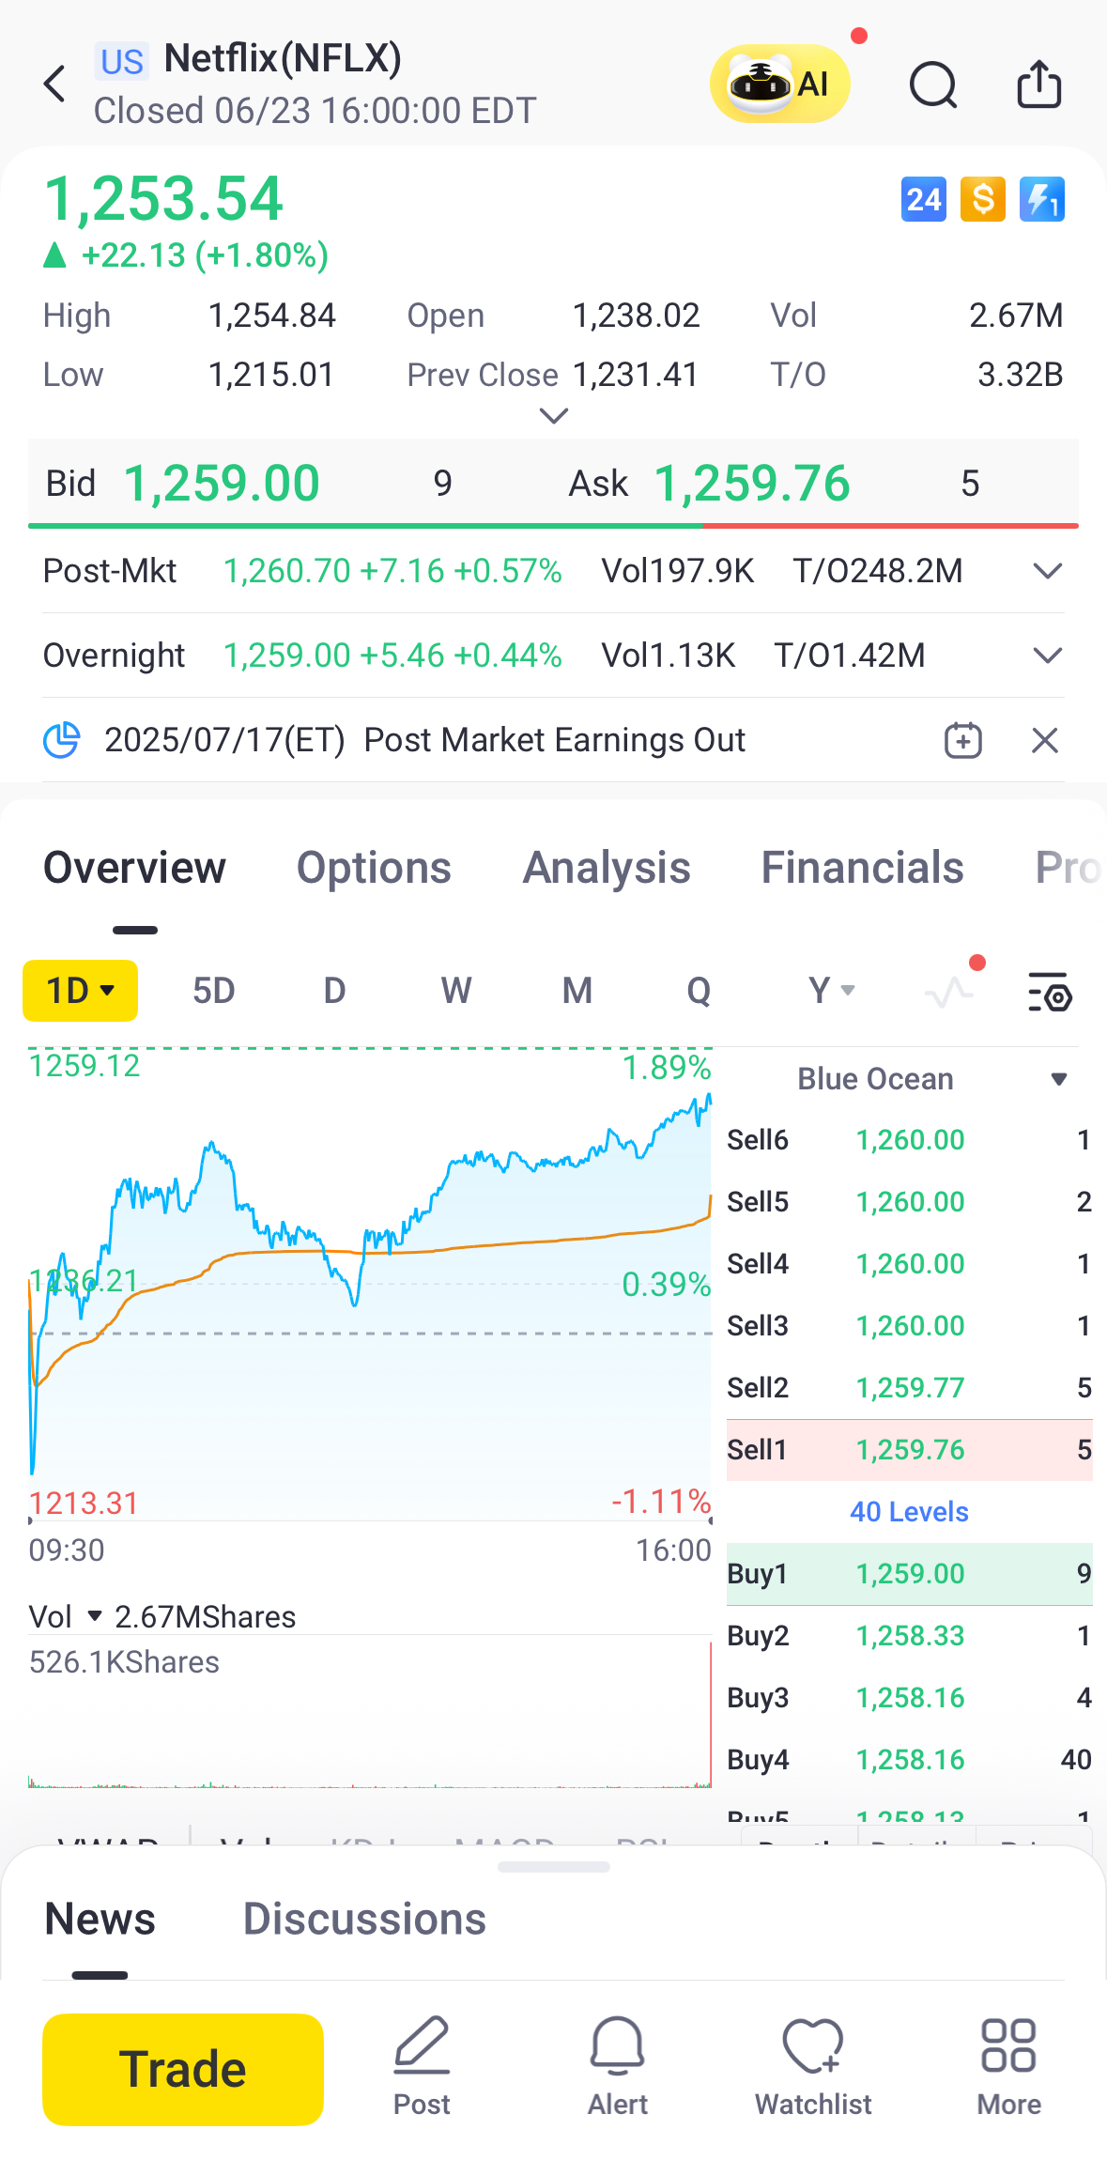
Task: Tap the last price 1,253.54
Action: click(x=163, y=198)
